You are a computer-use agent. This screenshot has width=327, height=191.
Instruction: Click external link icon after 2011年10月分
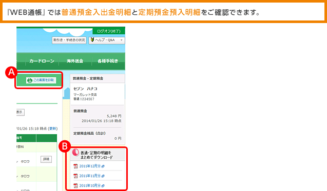103,185
